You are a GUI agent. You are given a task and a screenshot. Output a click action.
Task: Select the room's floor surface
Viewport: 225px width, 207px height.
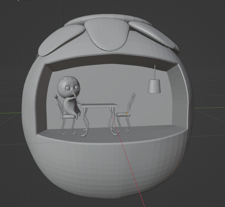tap(144, 131)
